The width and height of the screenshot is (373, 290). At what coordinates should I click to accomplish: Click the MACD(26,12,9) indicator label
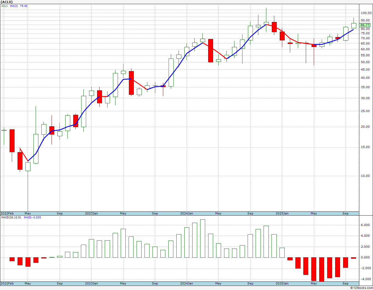point(11,217)
